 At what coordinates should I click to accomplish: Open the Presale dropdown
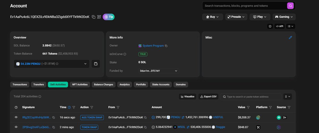tap(236, 17)
